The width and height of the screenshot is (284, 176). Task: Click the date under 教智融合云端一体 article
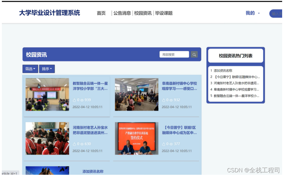pos(88,107)
